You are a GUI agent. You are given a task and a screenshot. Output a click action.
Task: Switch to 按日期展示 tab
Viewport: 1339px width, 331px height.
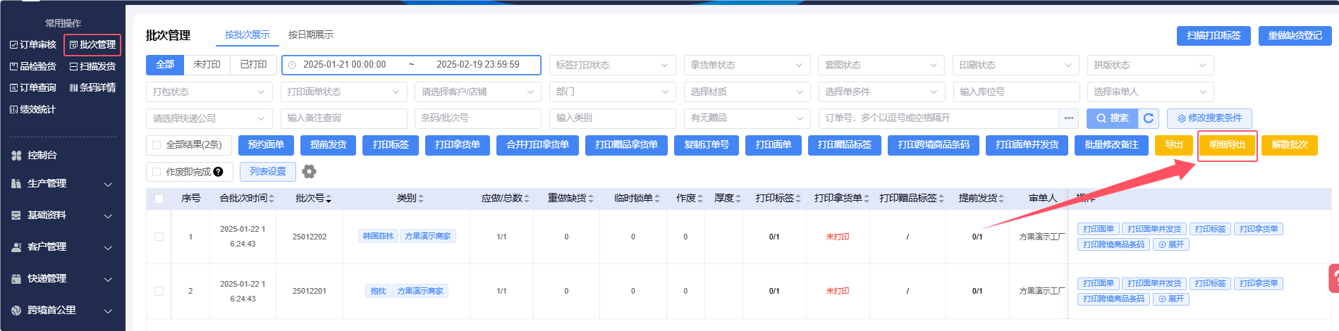[311, 35]
